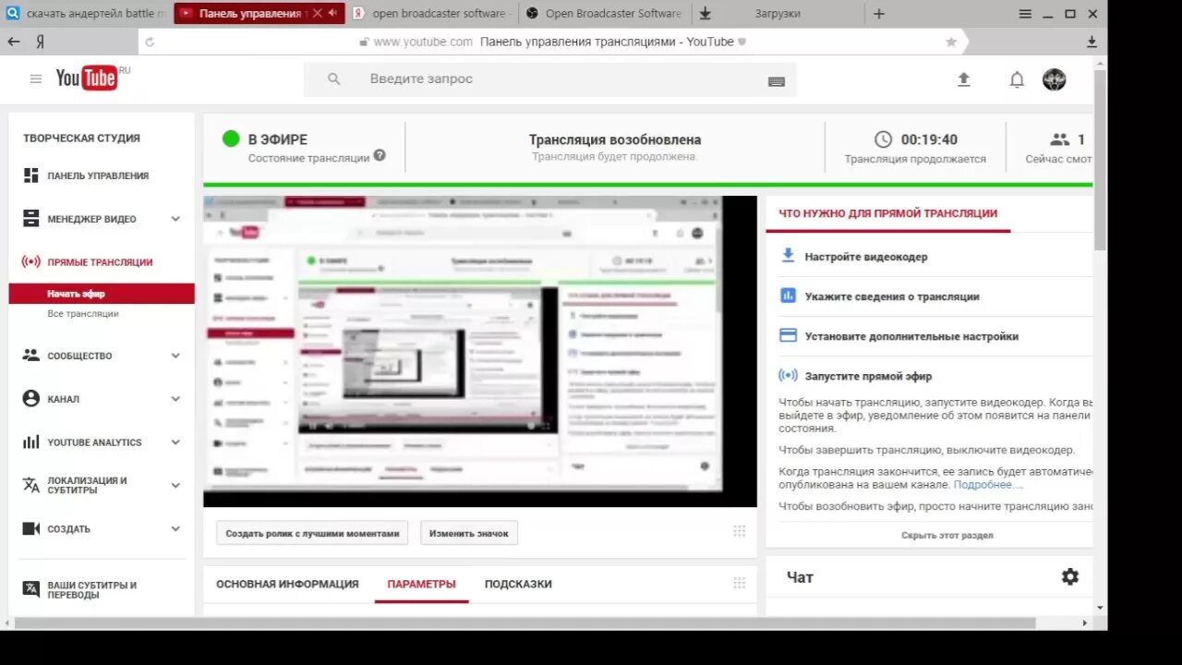The height and width of the screenshot is (665, 1182).
Task: Click the clock icon next to 00:19:40
Action: click(x=884, y=139)
